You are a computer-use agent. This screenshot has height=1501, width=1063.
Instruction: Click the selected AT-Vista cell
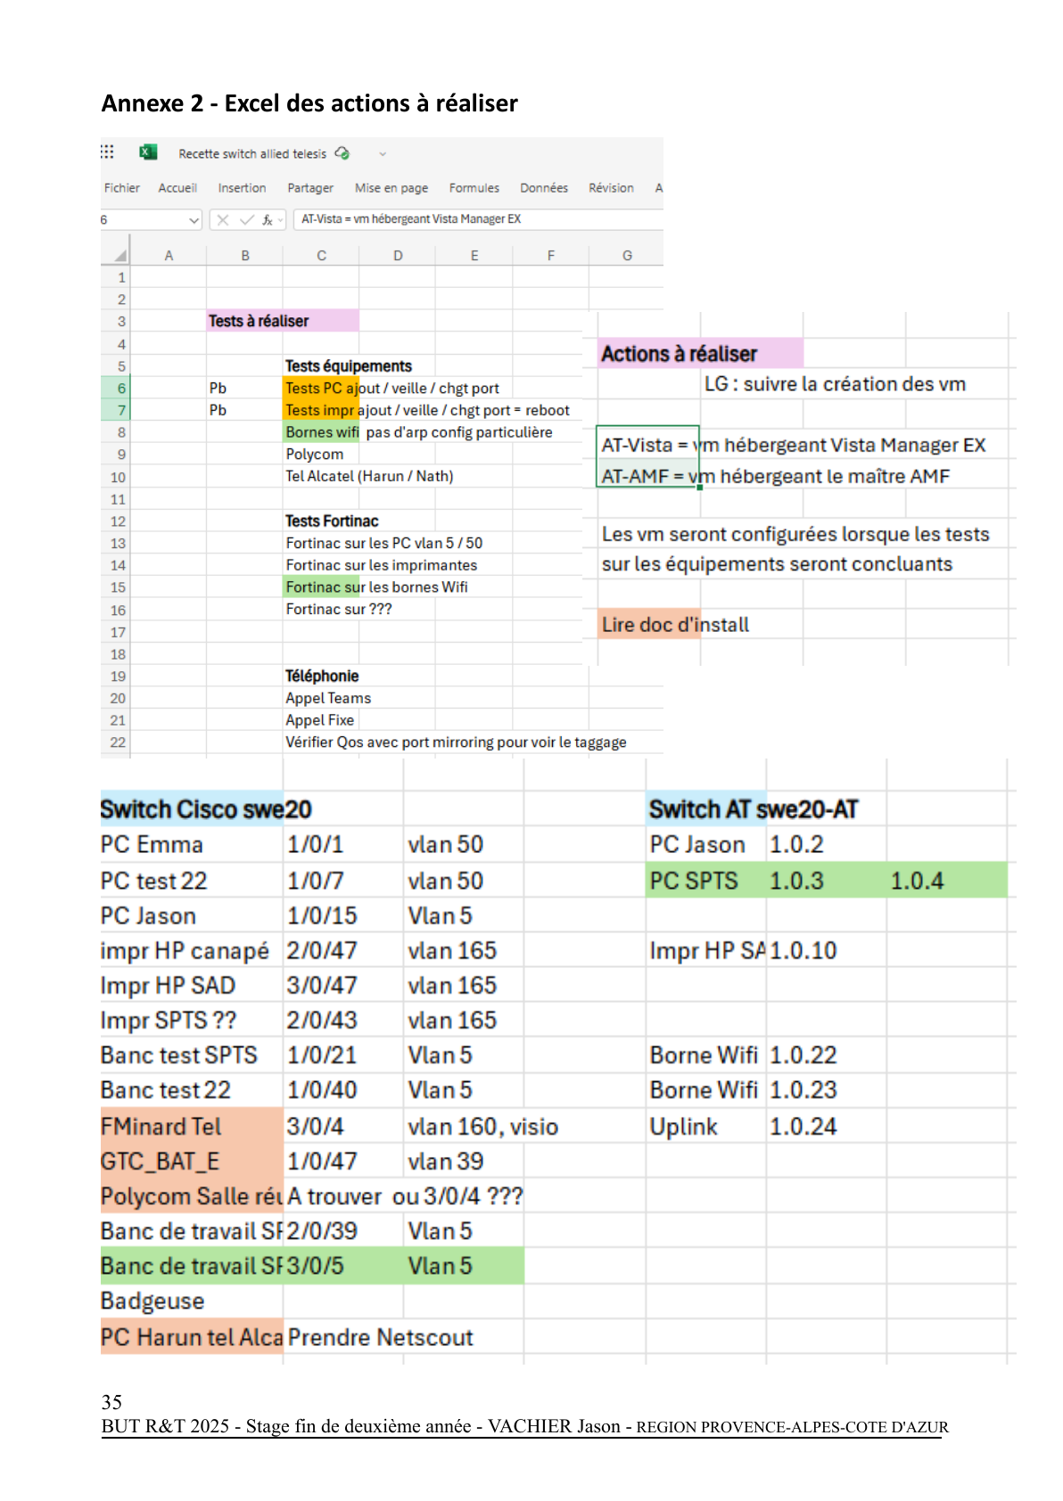click(648, 444)
